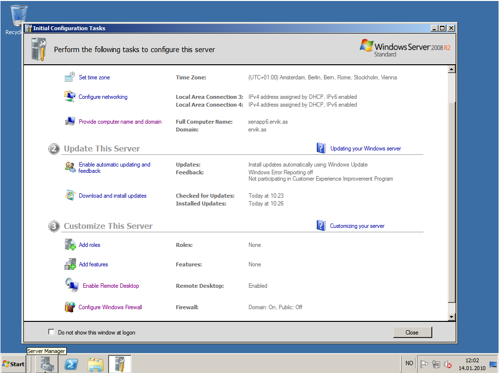Click the Close button in the dialog

(x=412, y=332)
